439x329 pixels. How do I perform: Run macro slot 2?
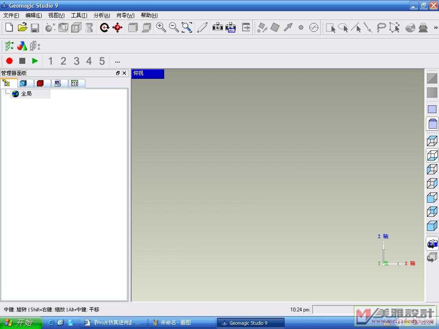(x=63, y=61)
